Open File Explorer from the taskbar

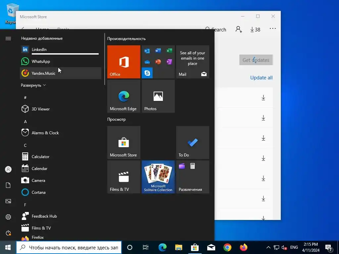(178, 247)
